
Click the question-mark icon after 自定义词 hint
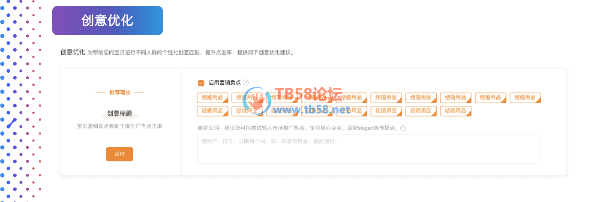click(x=403, y=128)
